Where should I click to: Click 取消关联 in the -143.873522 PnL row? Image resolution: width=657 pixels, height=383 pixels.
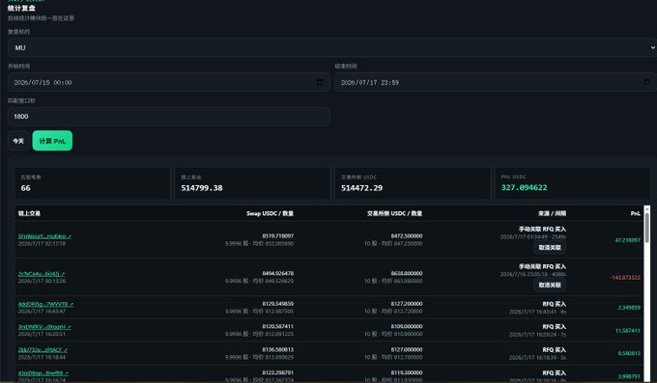[550, 285]
